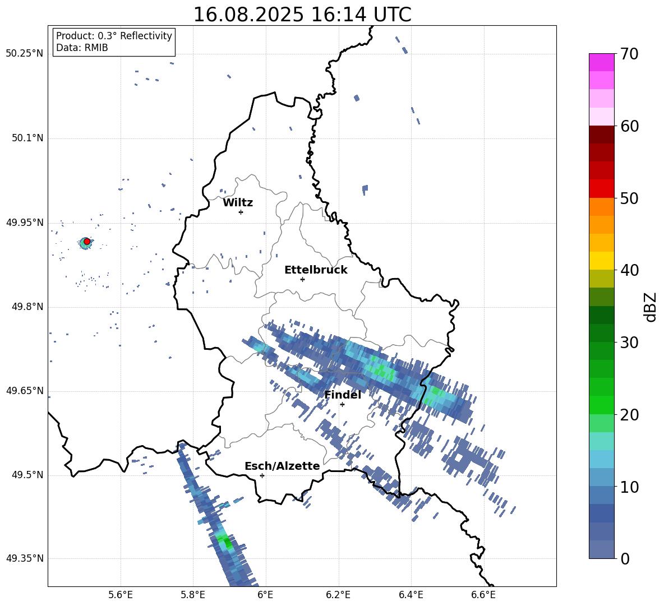Pick the turquoise swatch below 20 dBZ

pos(601,441)
